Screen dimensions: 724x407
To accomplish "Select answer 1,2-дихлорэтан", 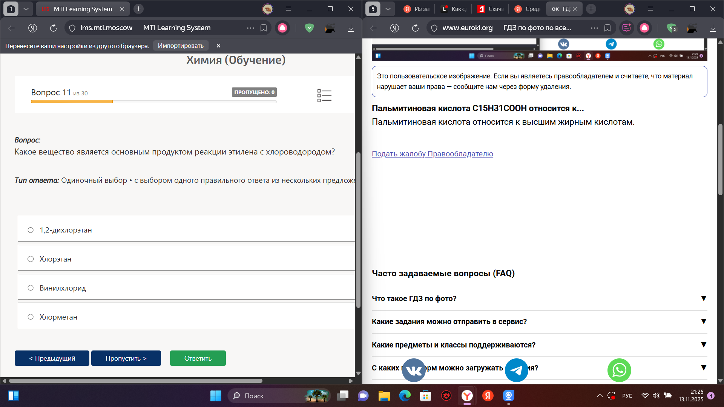I will [x=186, y=229].
